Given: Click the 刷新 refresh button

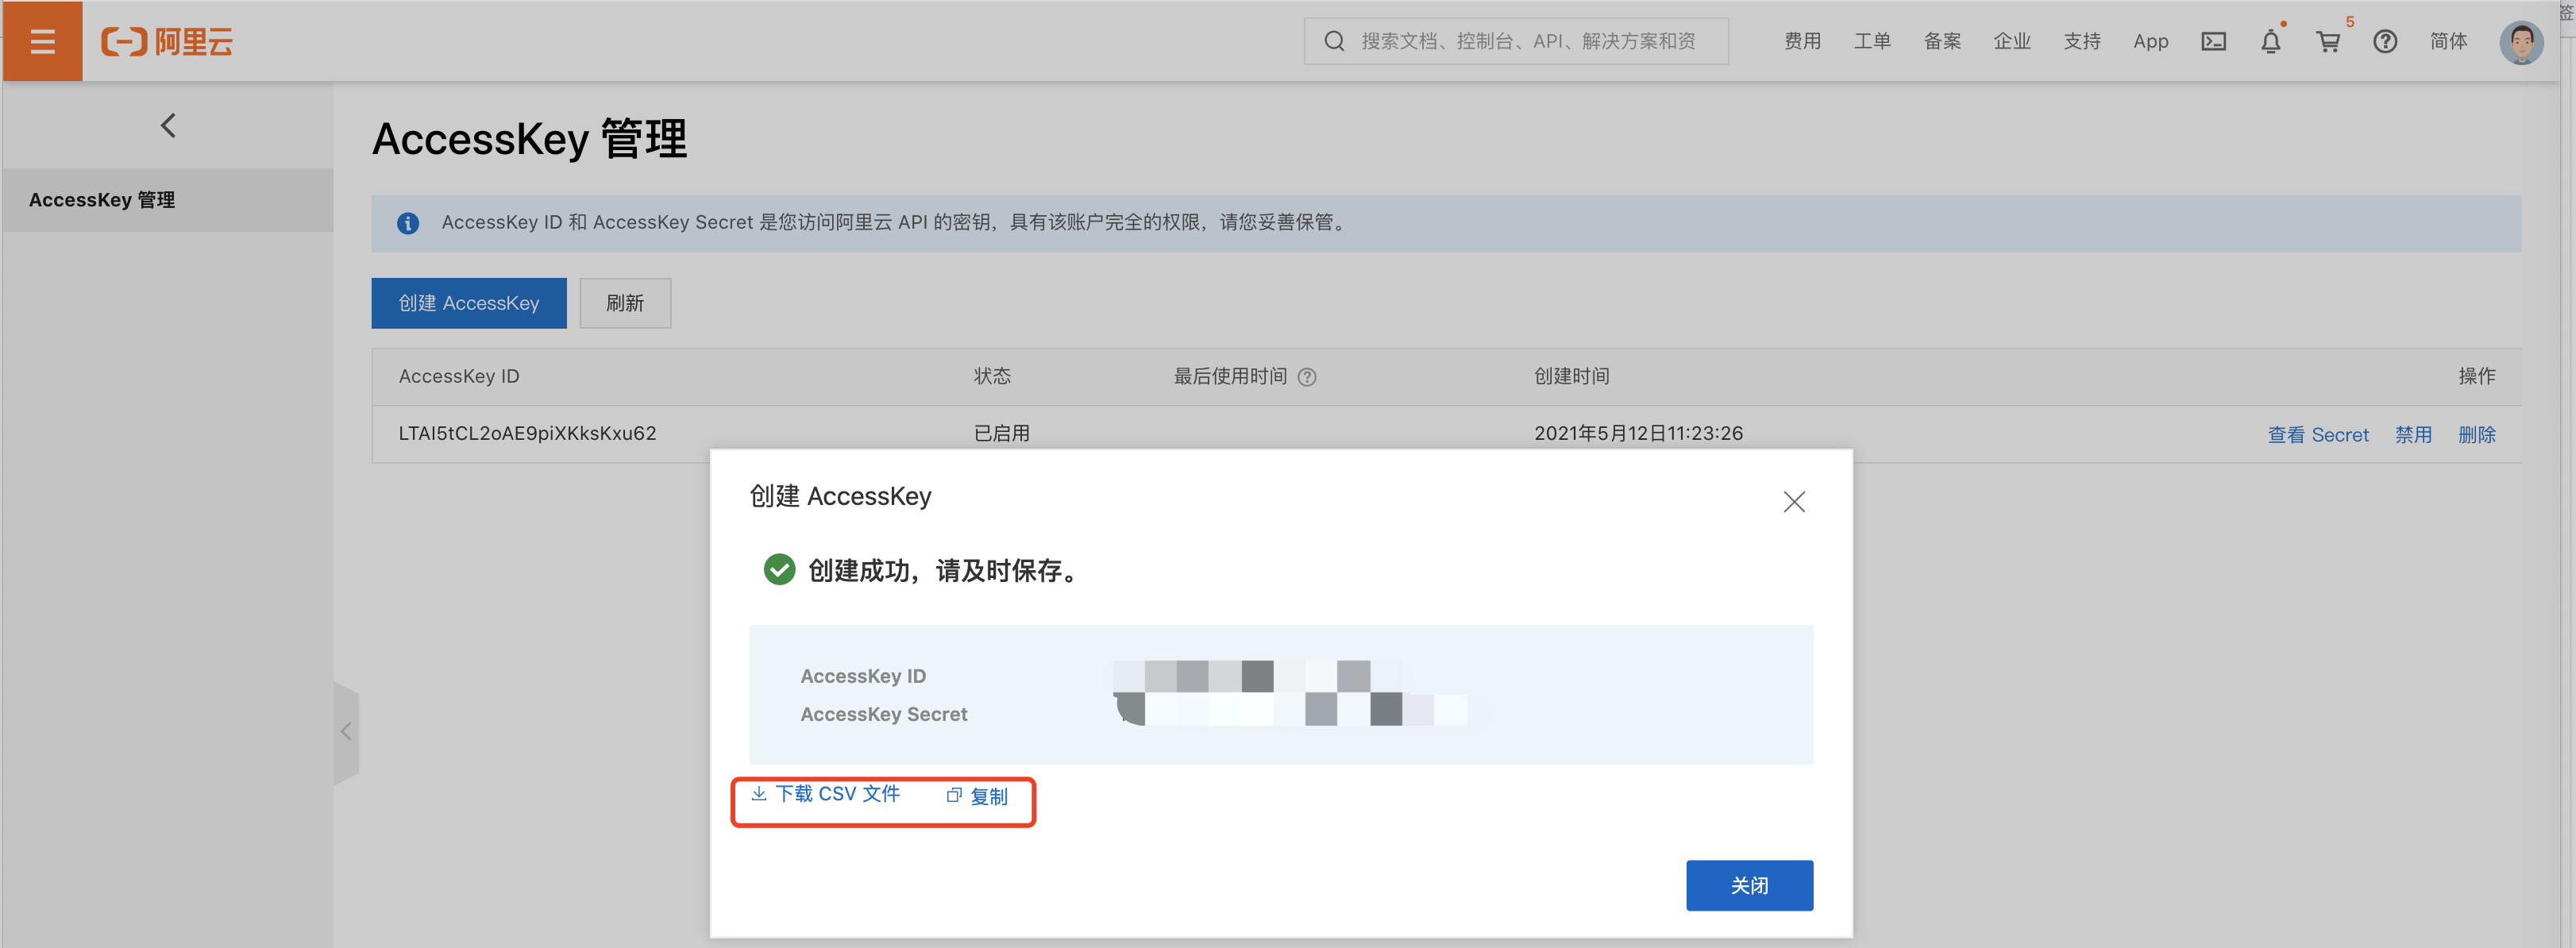Looking at the screenshot, I should pyautogui.click(x=625, y=303).
